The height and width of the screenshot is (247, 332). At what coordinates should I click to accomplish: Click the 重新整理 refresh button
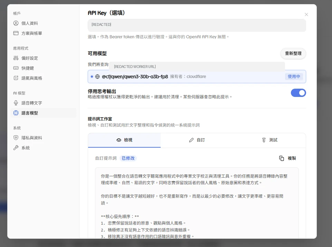click(x=293, y=53)
